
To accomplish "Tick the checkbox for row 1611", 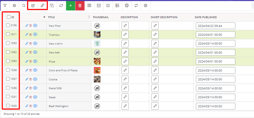I will [x=8, y=34].
